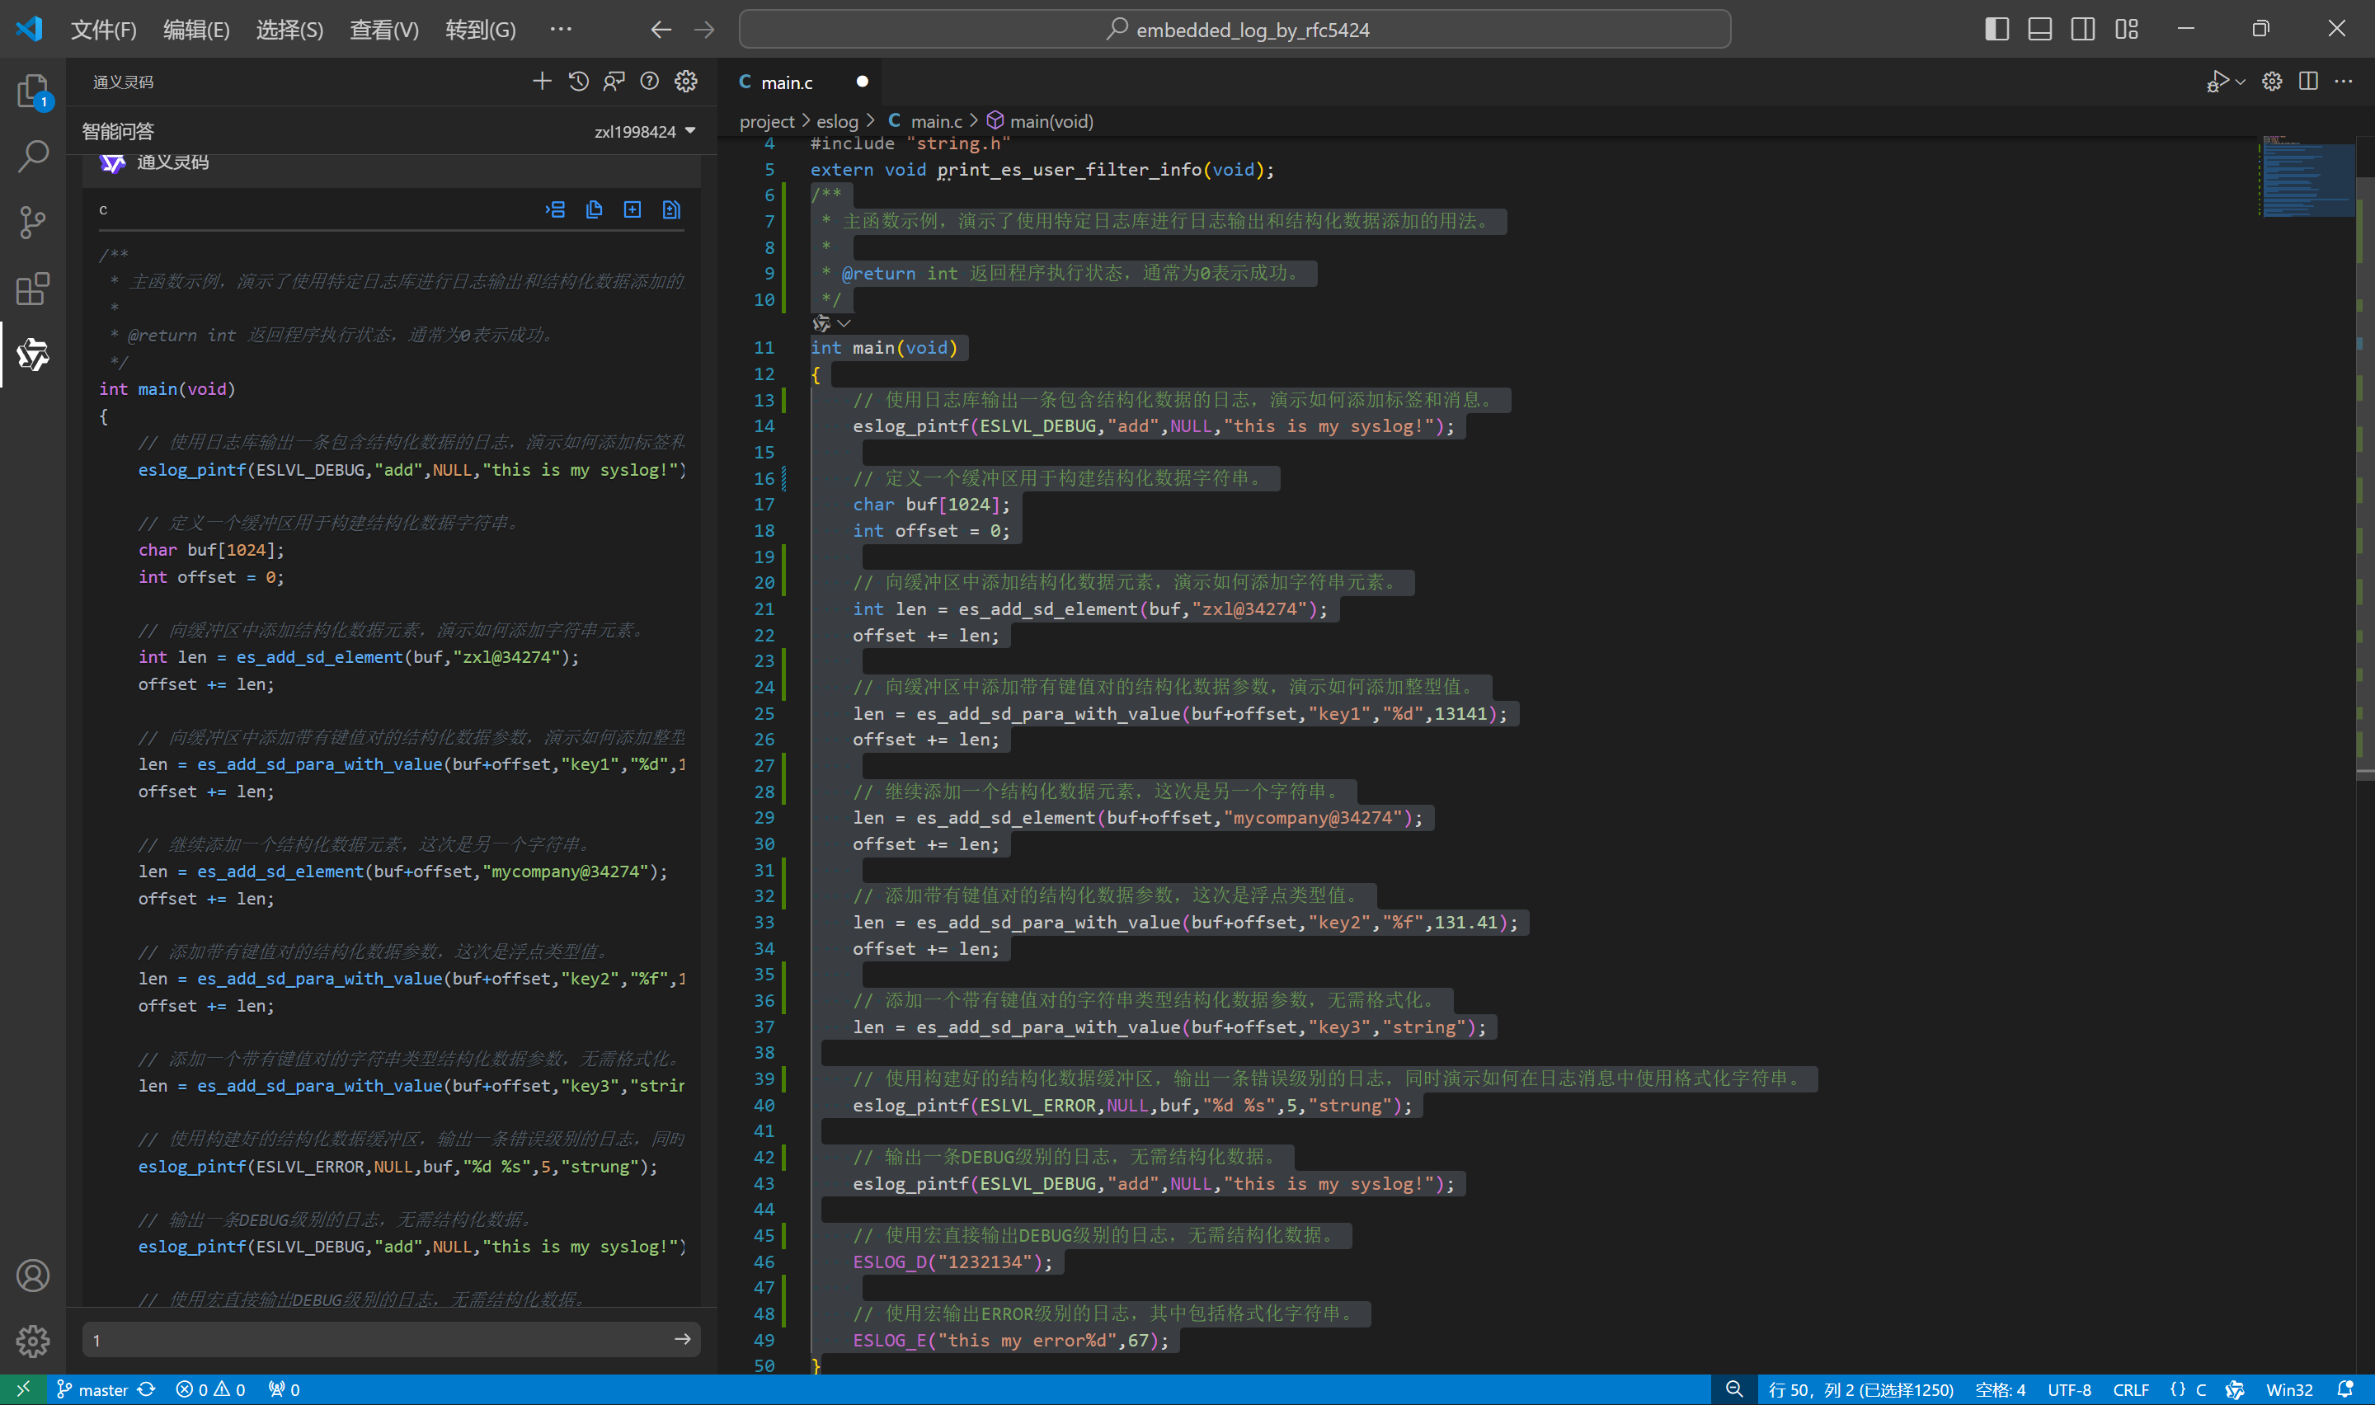Open remote window indicator
Viewport: 2375px width, 1405px height.
[23, 1389]
